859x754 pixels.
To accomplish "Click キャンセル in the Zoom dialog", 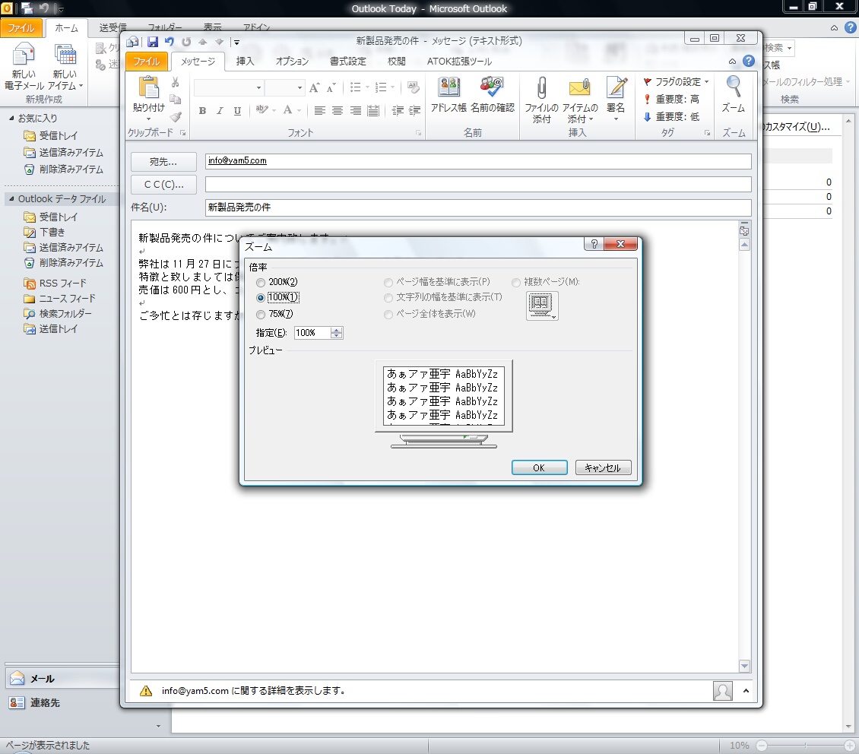I will 603,467.
